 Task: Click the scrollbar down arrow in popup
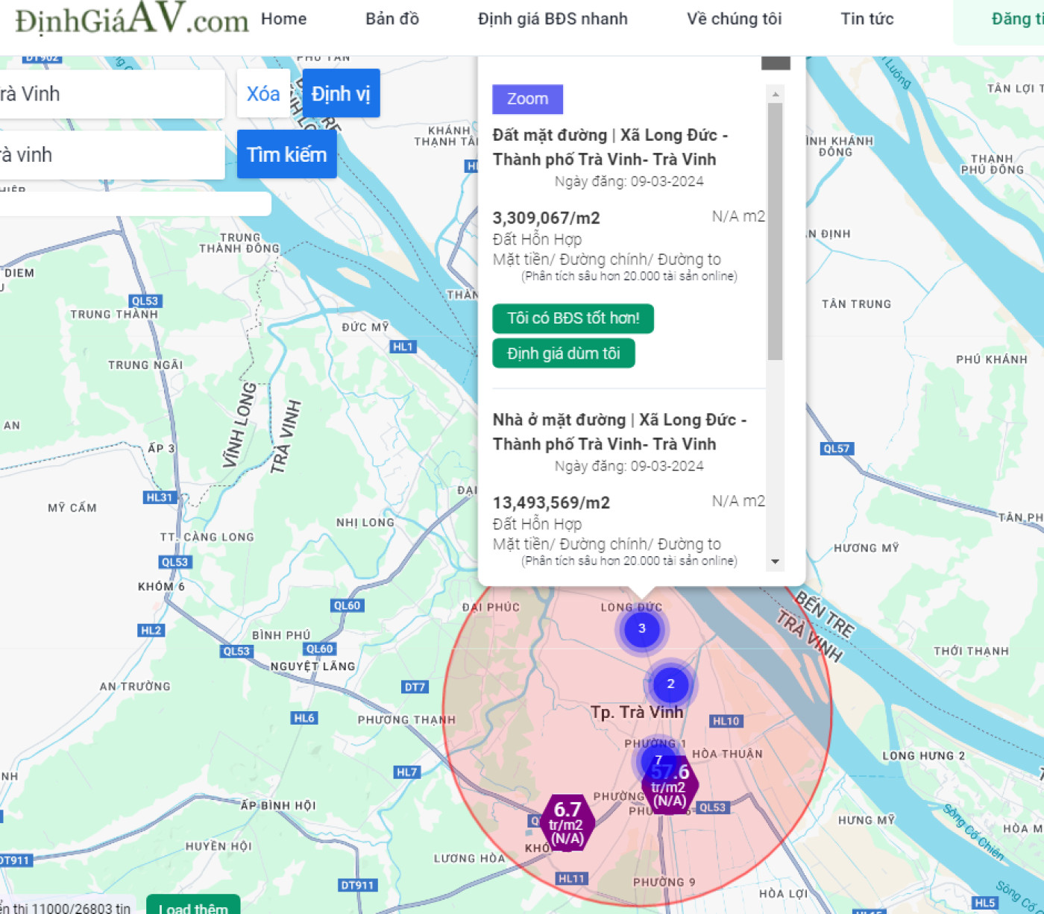tap(776, 562)
